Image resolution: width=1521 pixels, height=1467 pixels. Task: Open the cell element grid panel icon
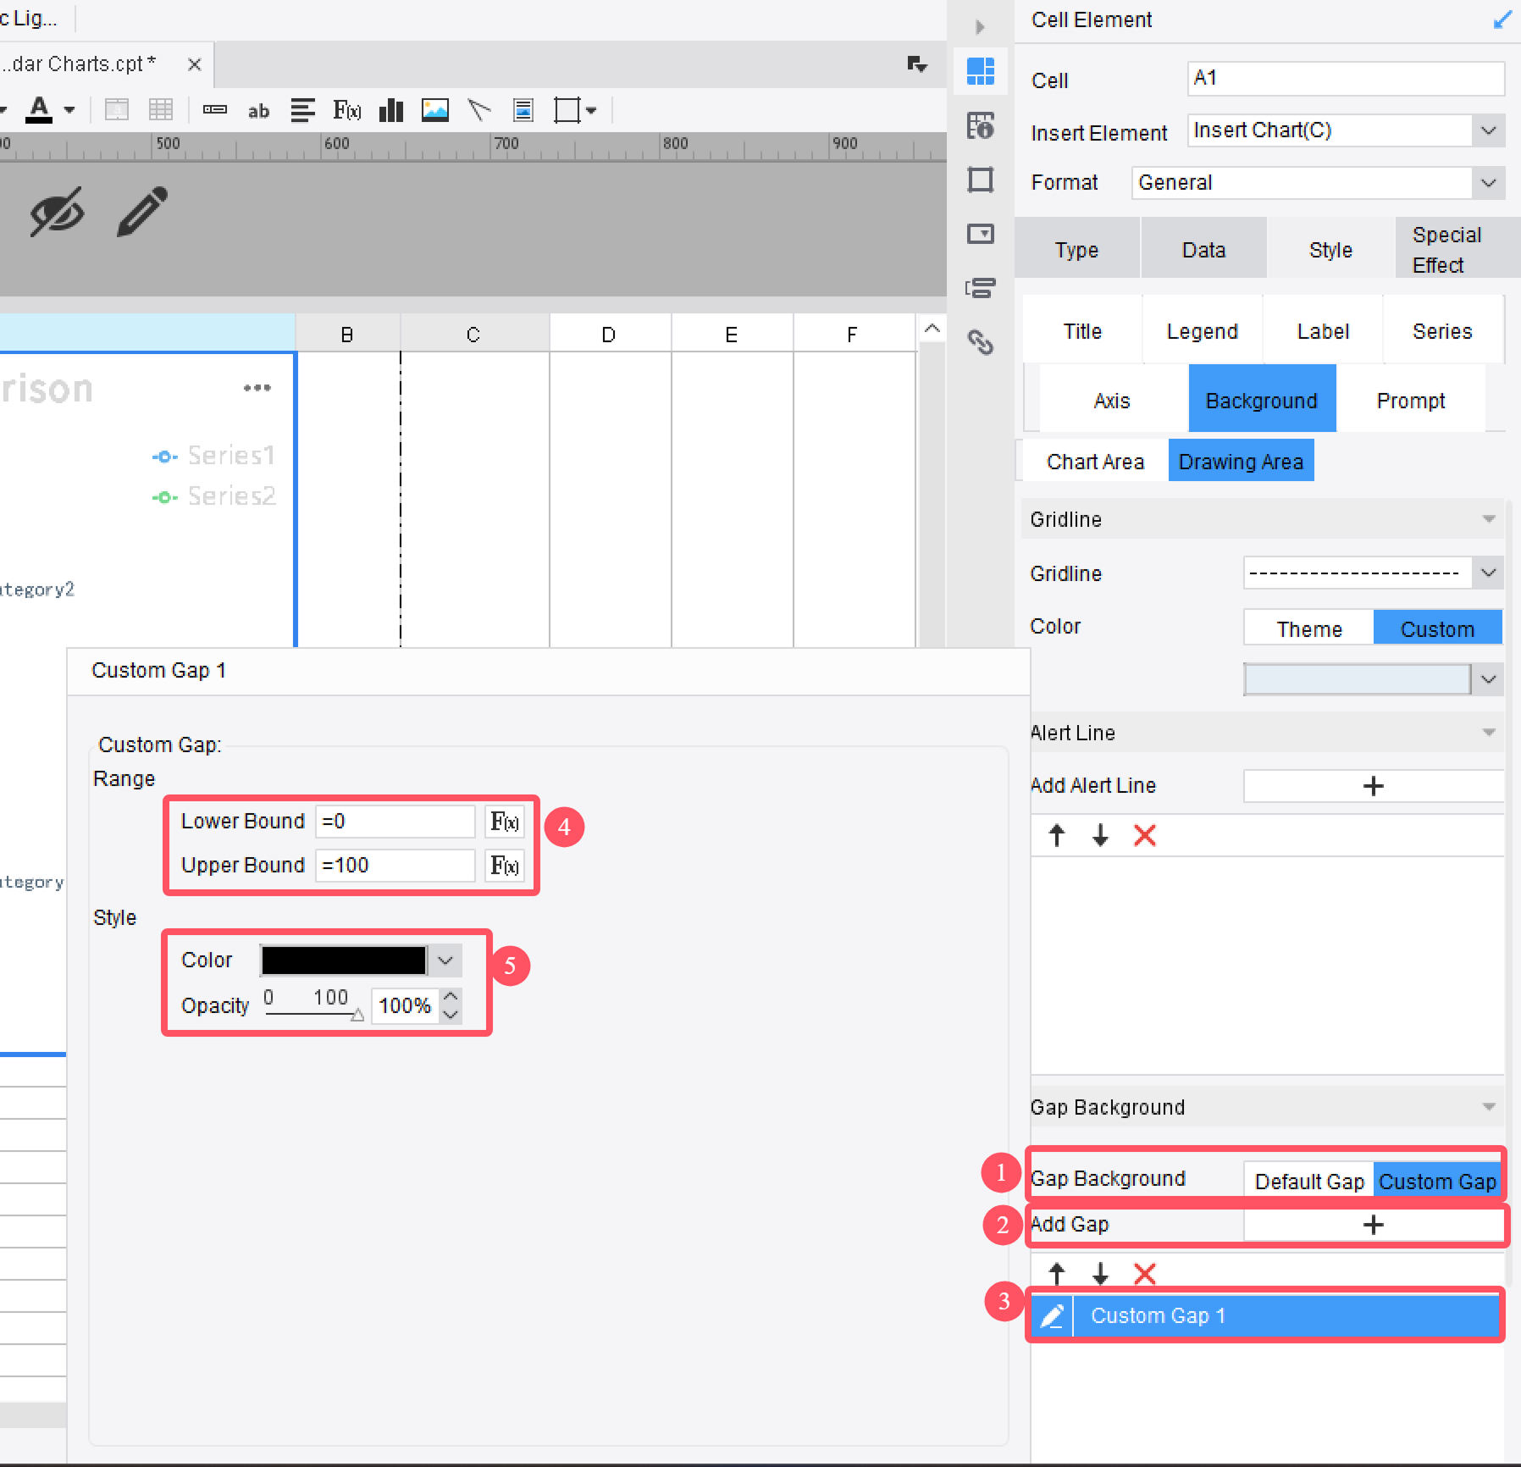coord(981,71)
